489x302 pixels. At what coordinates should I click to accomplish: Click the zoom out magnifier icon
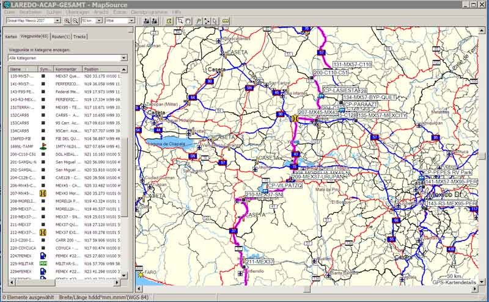(x=75, y=21)
